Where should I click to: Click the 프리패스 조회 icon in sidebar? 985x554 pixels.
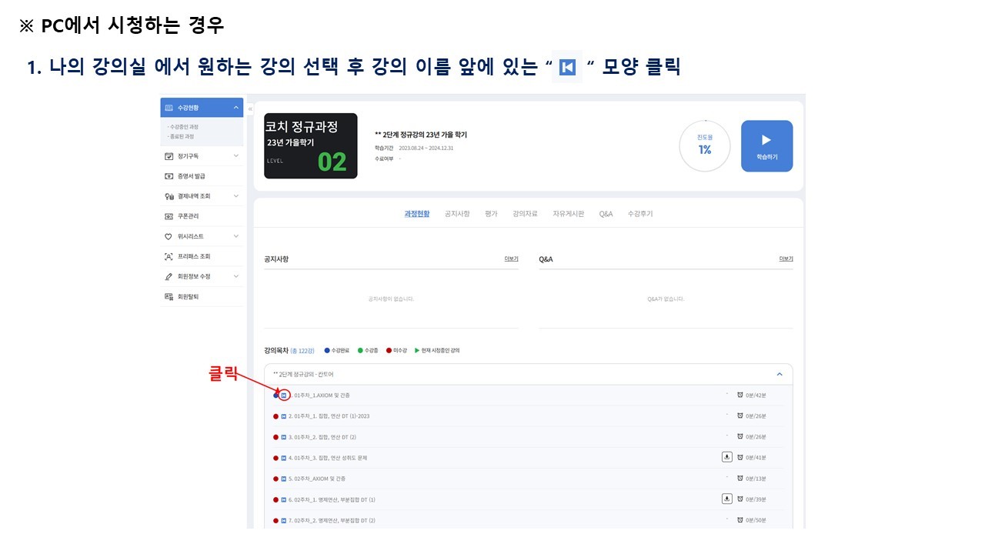(x=169, y=256)
